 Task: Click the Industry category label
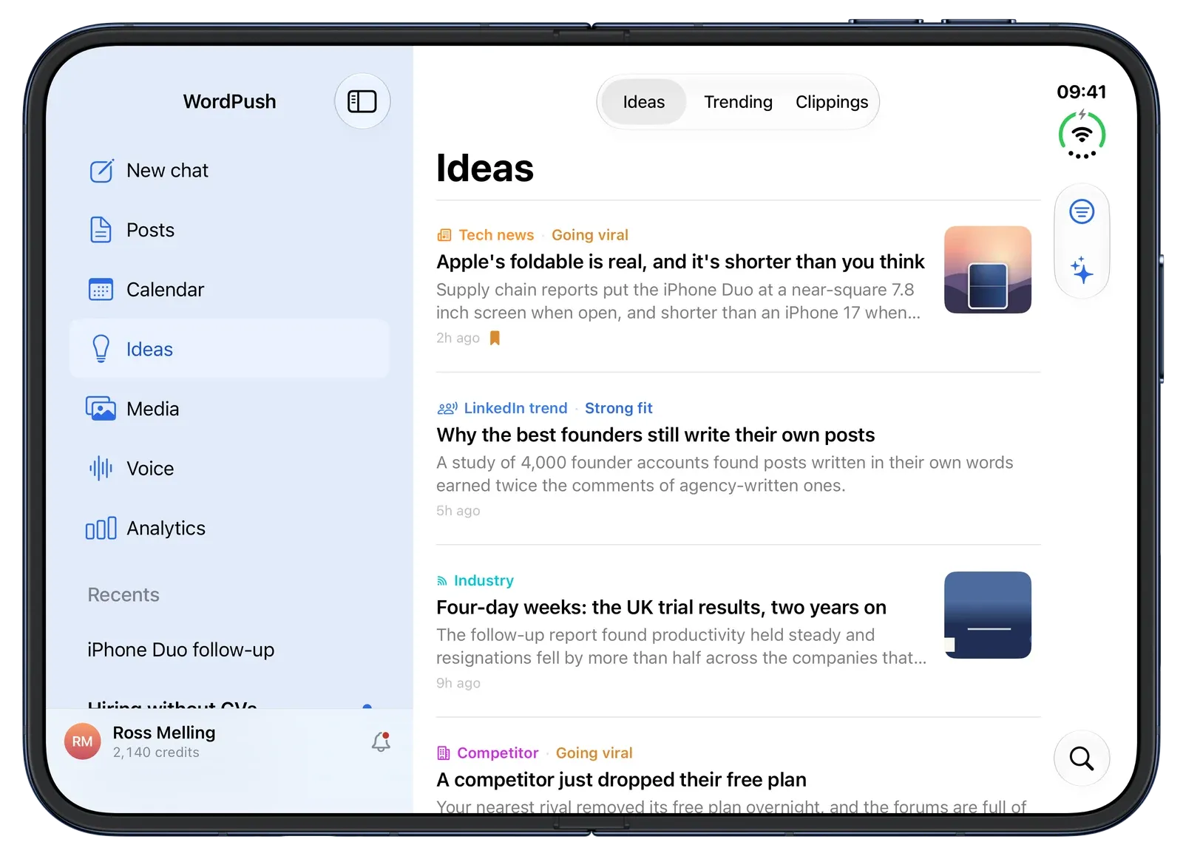pyautogui.click(x=484, y=580)
